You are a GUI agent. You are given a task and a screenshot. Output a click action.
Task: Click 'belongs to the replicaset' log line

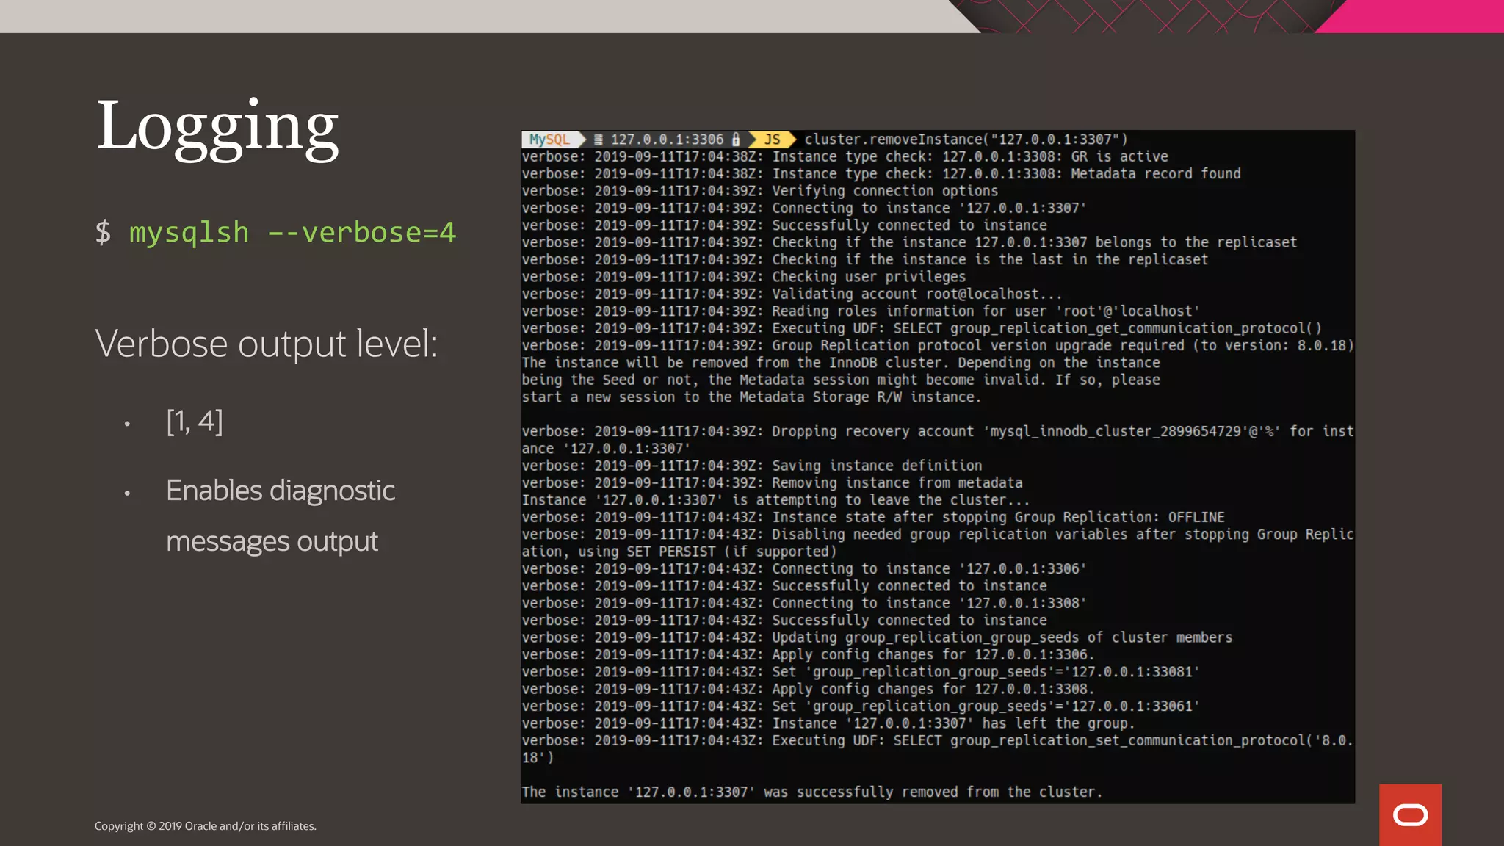(x=909, y=242)
